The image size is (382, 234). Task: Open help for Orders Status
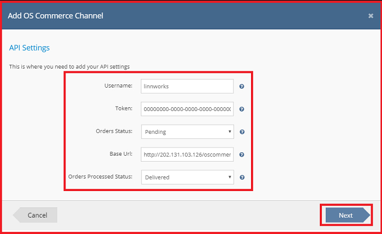(242, 132)
